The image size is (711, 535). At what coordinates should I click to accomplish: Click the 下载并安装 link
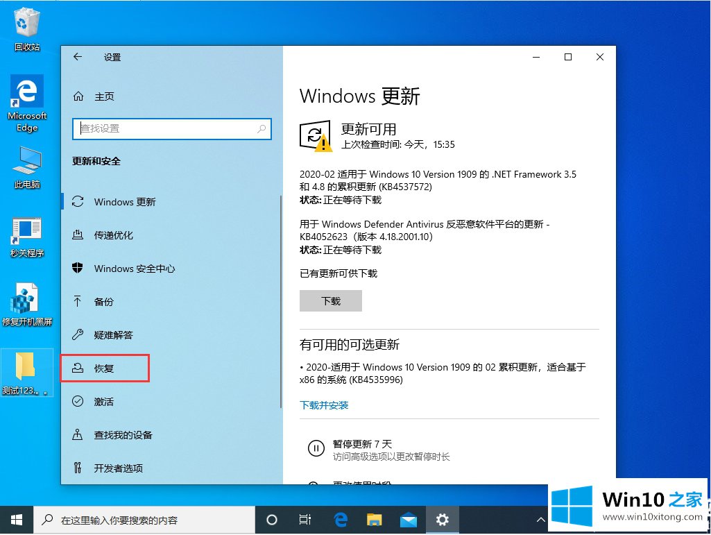click(x=324, y=405)
